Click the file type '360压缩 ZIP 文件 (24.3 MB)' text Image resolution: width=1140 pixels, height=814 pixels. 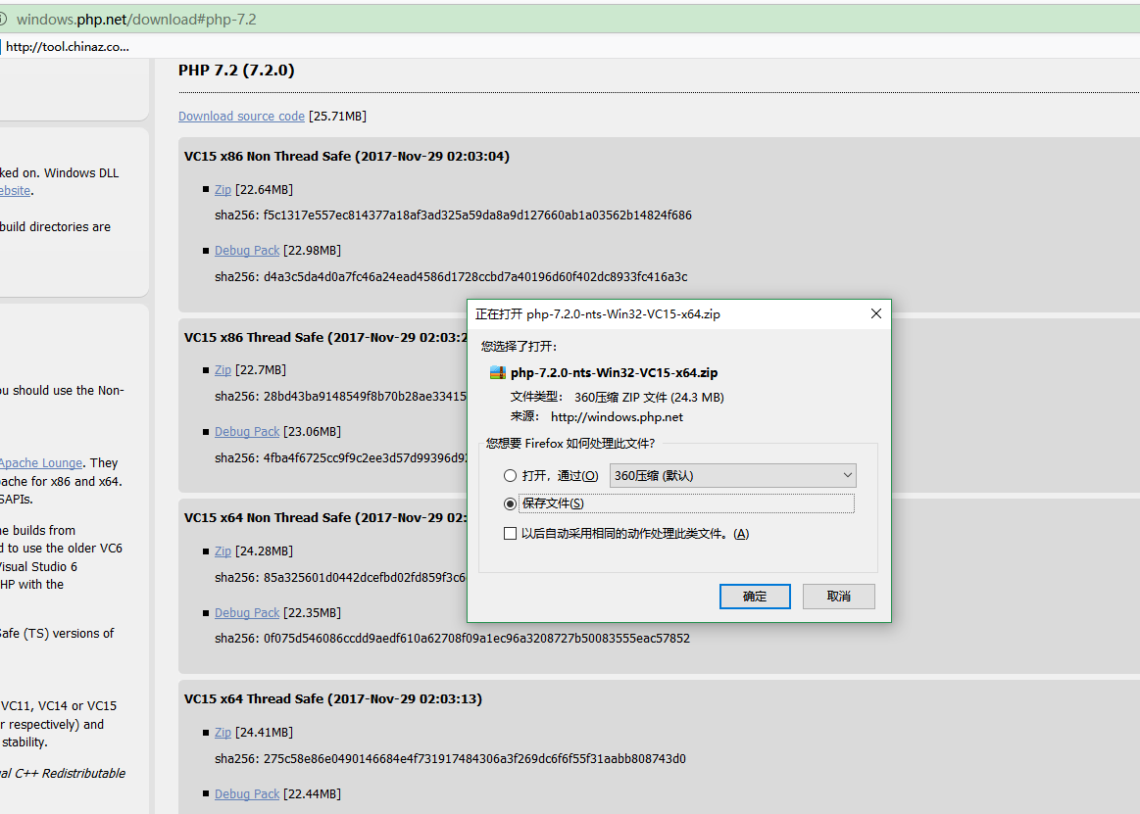tap(649, 398)
